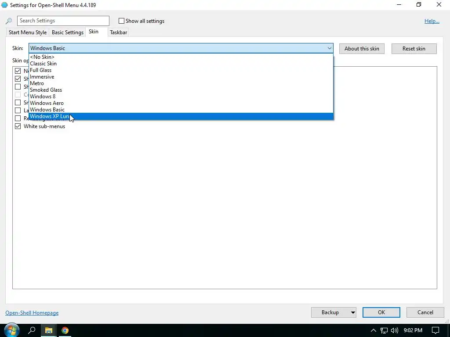Switch to the Taskbar tab
The height and width of the screenshot is (337, 450).
coord(118,32)
